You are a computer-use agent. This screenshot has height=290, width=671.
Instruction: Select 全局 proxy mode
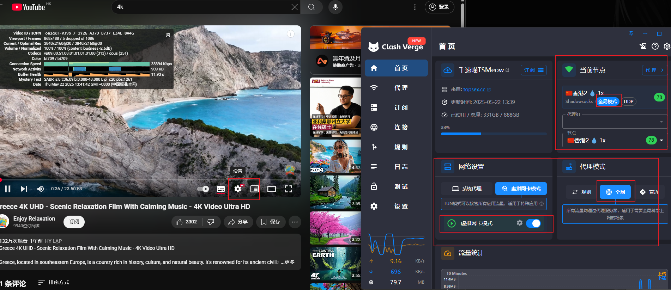click(x=615, y=192)
